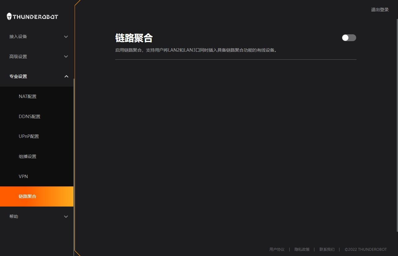Click the 退出登录 logout link
The height and width of the screenshot is (256, 398).
click(x=380, y=10)
